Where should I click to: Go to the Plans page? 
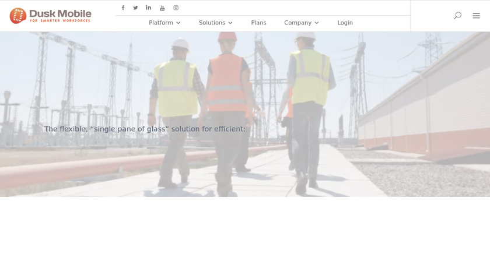click(259, 23)
